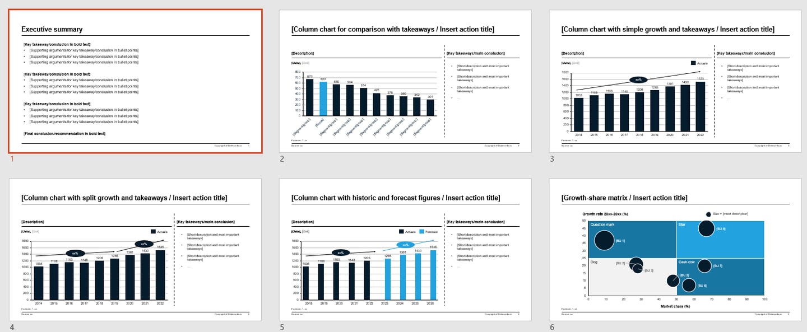The width and height of the screenshot is (807, 332).
Task: Select slide 2 column chart comparison thumbnail
Action: point(405,81)
